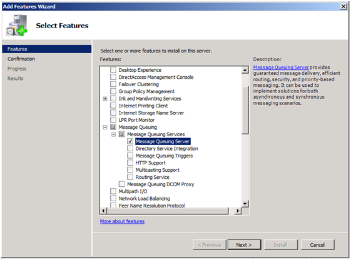
Task: Click scroll down arrow of features list
Action: point(245,204)
